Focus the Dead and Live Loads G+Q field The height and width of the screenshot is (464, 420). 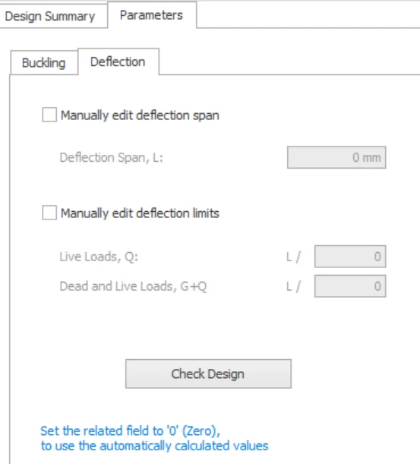click(350, 286)
